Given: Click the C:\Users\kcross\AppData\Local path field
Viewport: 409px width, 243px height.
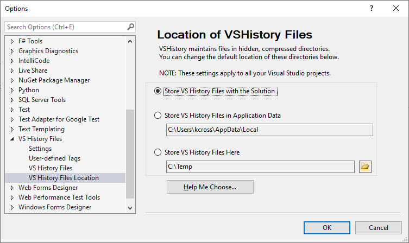Looking at the screenshot, I should [x=269, y=130].
